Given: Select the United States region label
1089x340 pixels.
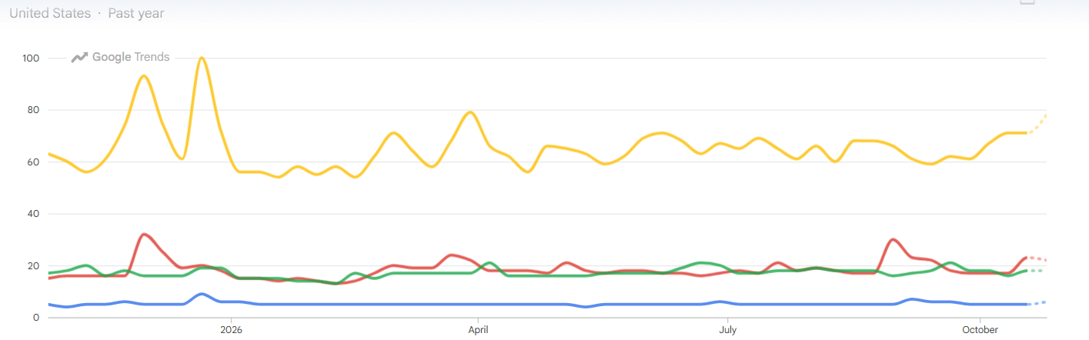Looking at the screenshot, I should (x=49, y=13).
